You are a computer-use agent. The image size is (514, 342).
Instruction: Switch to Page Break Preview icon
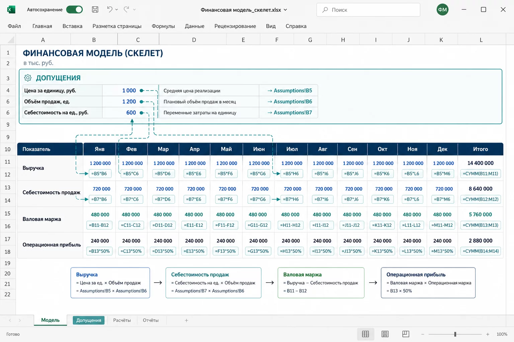[x=406, y=334]
